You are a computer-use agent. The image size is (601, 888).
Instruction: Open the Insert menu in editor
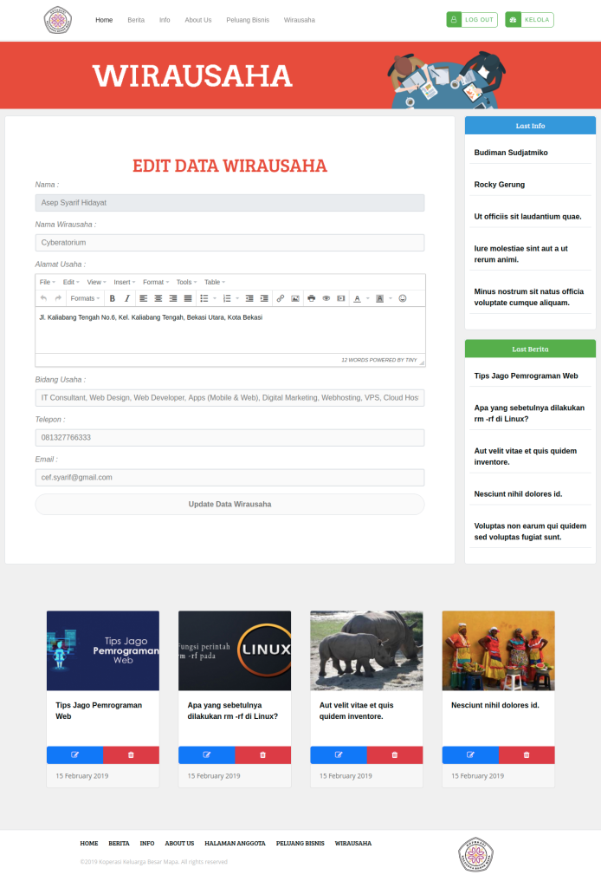point(124,282)
